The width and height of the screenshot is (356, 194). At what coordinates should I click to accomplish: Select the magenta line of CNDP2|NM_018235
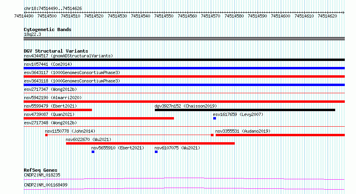[184, 178]
